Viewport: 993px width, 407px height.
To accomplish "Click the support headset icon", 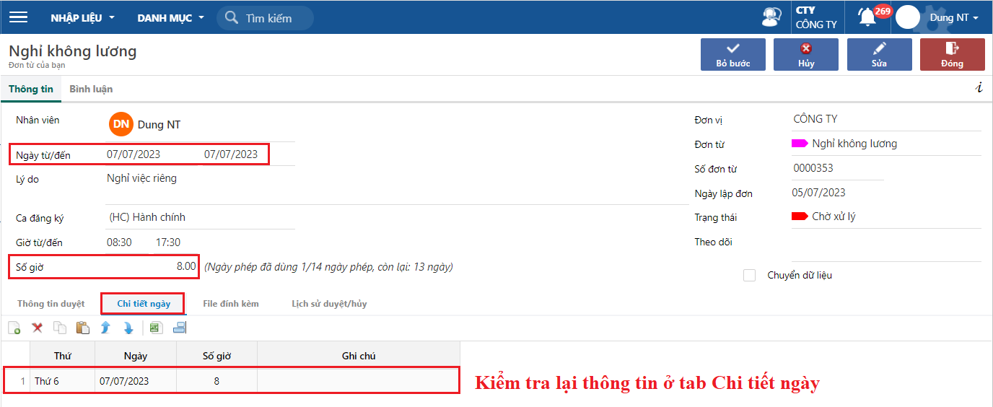I will 771,17.
